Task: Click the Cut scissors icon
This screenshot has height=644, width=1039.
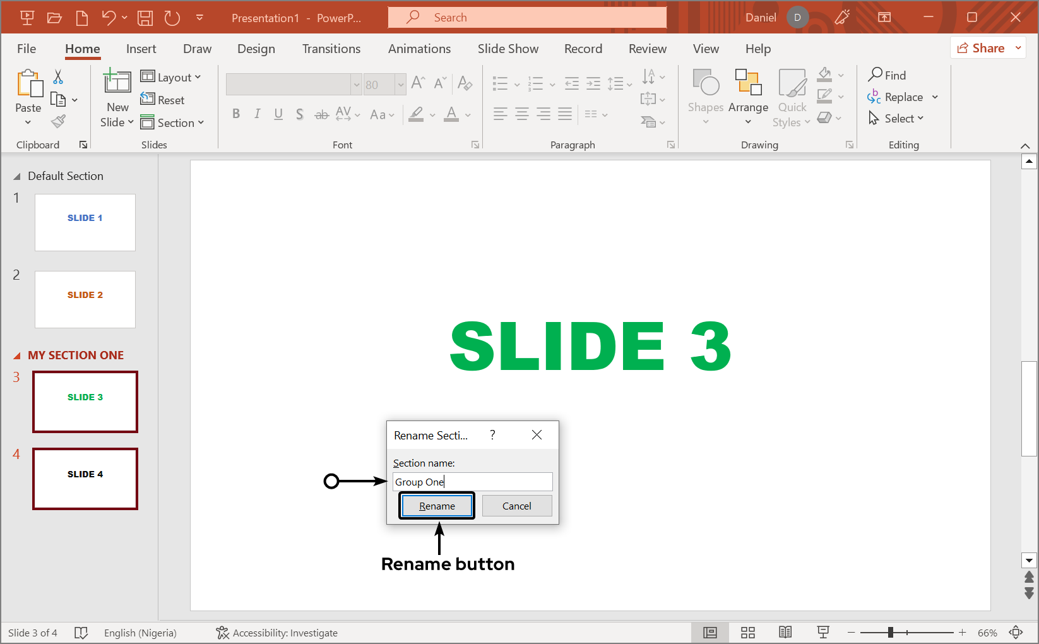Action: (58, 77)
